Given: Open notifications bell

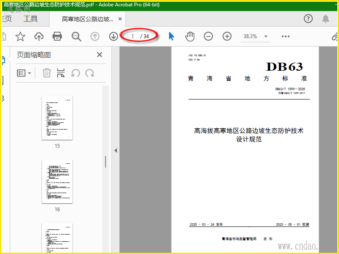Looking at the screenshot, I should coord(325,19).
